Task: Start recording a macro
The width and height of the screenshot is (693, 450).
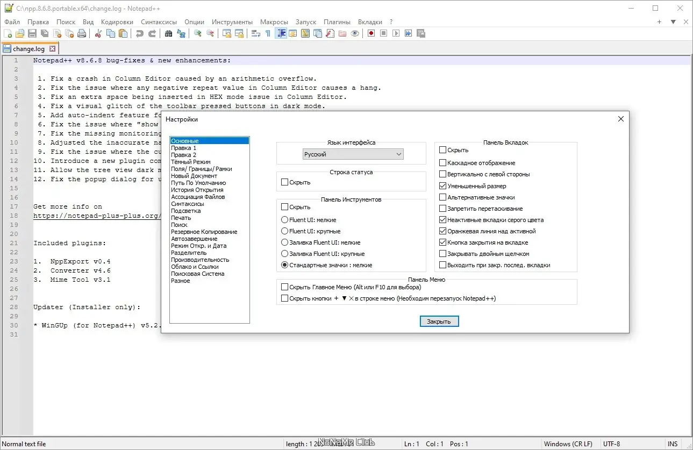Action: click(371, 33)
